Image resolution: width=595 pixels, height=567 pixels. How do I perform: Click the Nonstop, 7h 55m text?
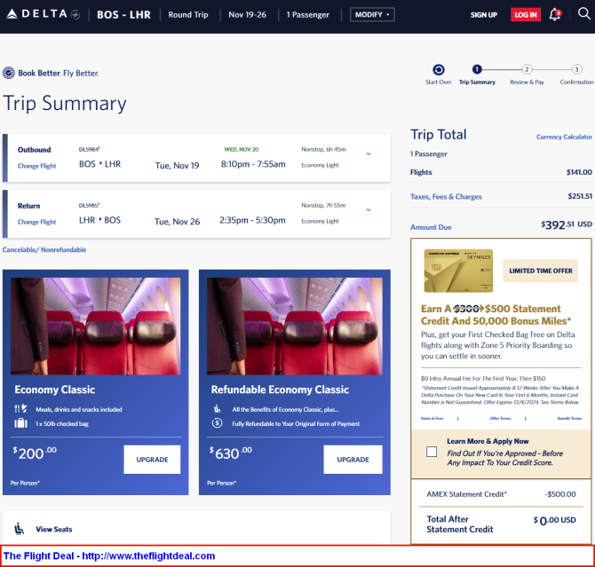click(323, 205)
